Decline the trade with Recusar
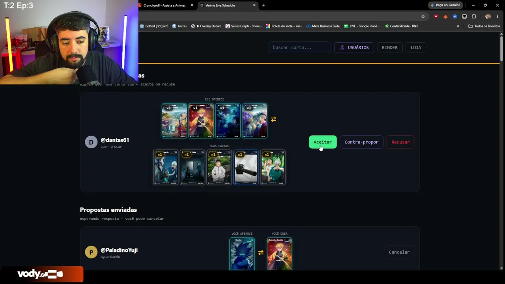 400,142
